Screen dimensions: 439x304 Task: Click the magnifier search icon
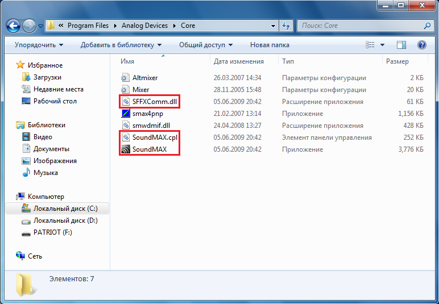(x=427, y=26)
